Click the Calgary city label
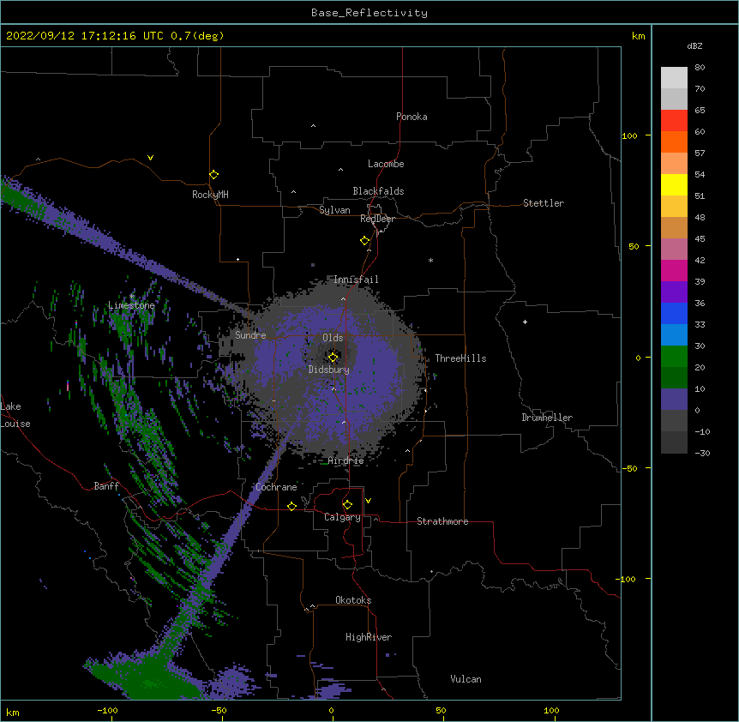 (x=342, y=517)
